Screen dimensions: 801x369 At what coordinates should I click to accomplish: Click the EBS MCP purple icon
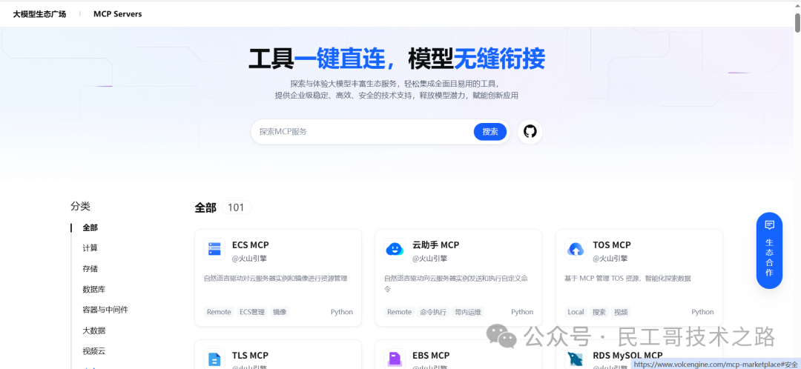[x=395, y=359]
